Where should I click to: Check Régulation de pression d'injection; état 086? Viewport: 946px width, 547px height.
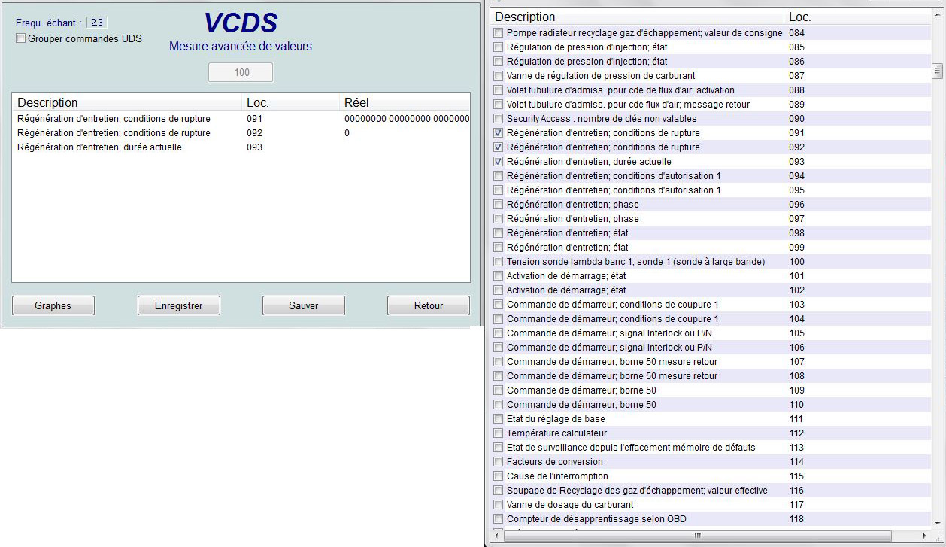pyautogui.click(x=498, y=62)
